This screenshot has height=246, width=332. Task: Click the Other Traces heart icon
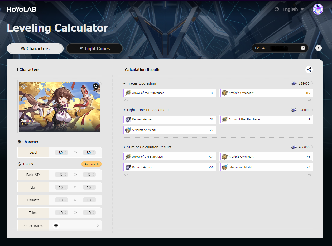pyautogui.click(x=56, y=226)
